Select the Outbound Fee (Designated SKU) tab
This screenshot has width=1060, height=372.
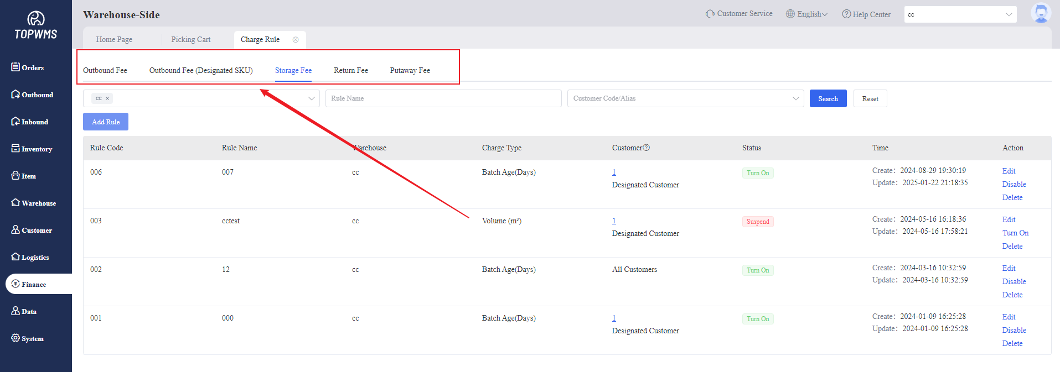tap(201, 70)
